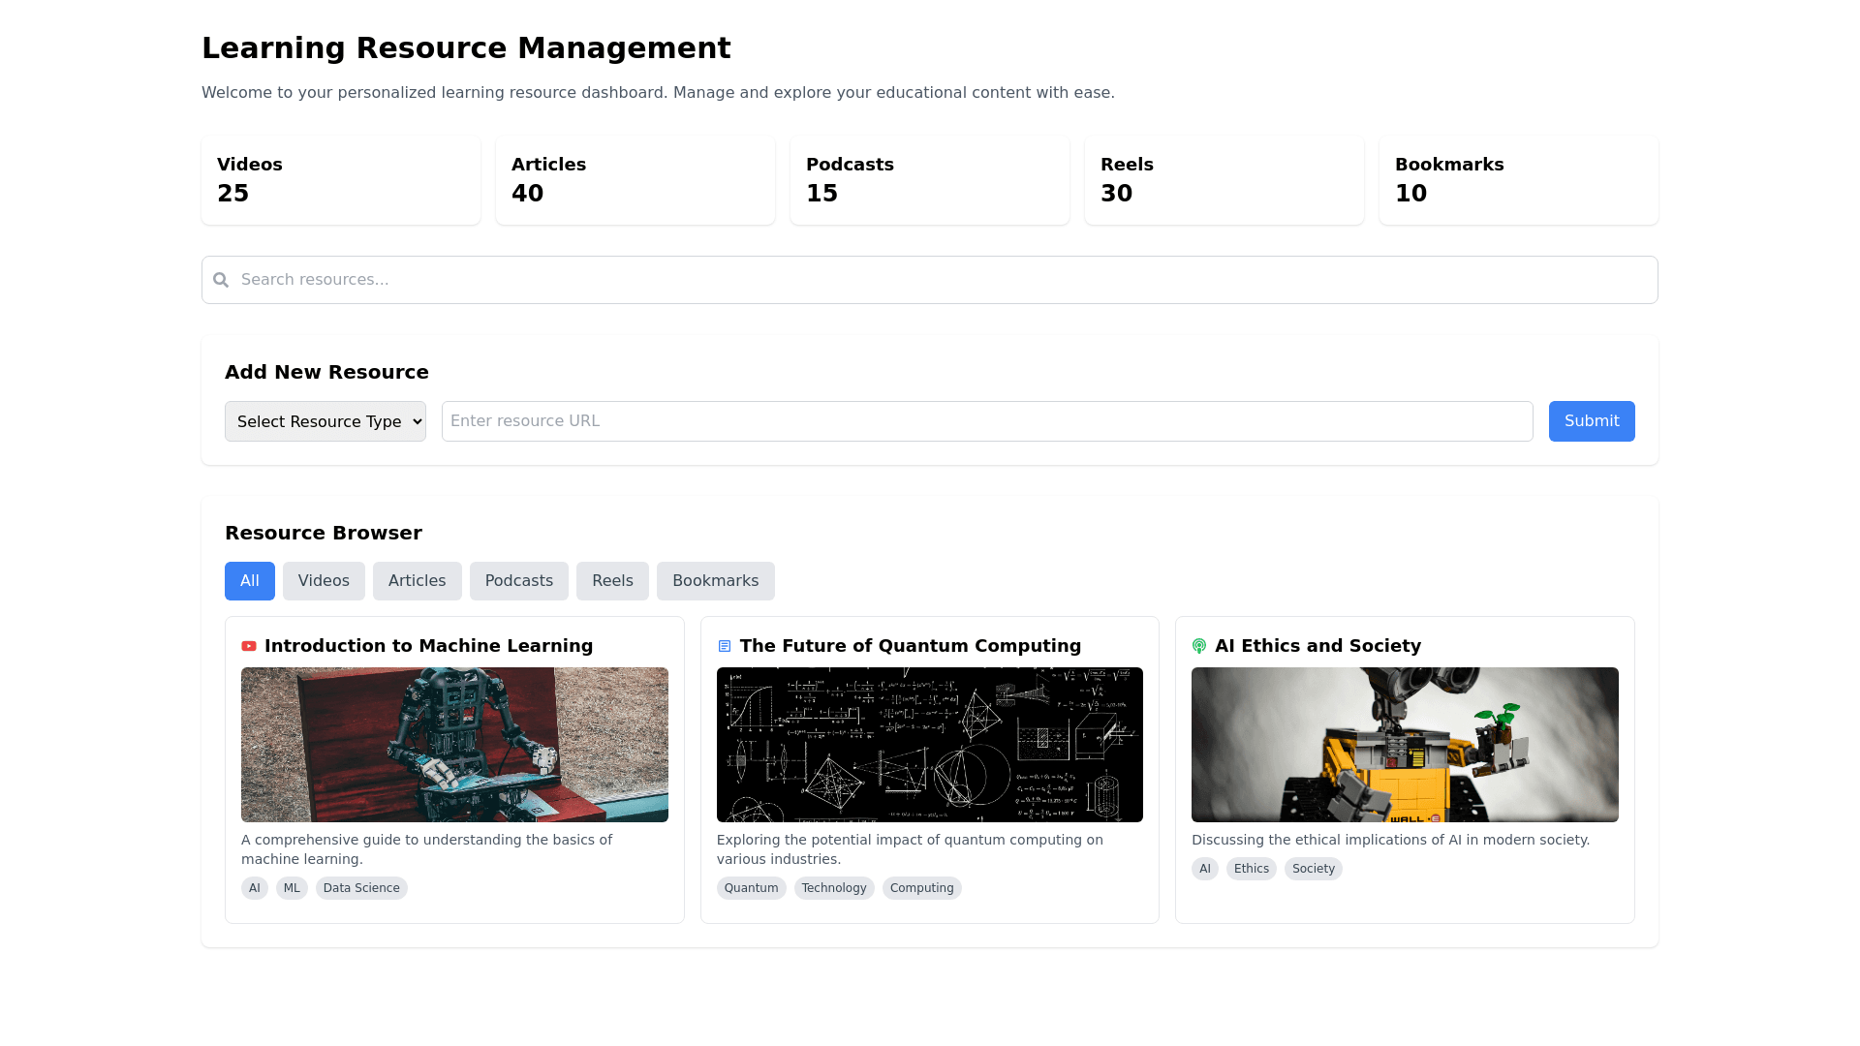Switch to the Videos filter tab
Screen dimensions: 1860x1046
click(324, 581)
